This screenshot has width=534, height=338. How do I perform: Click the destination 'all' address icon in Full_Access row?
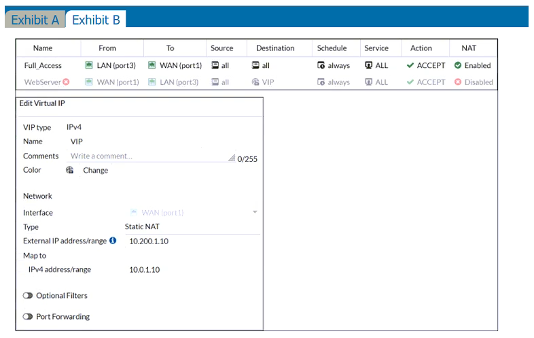pos(255,65)
